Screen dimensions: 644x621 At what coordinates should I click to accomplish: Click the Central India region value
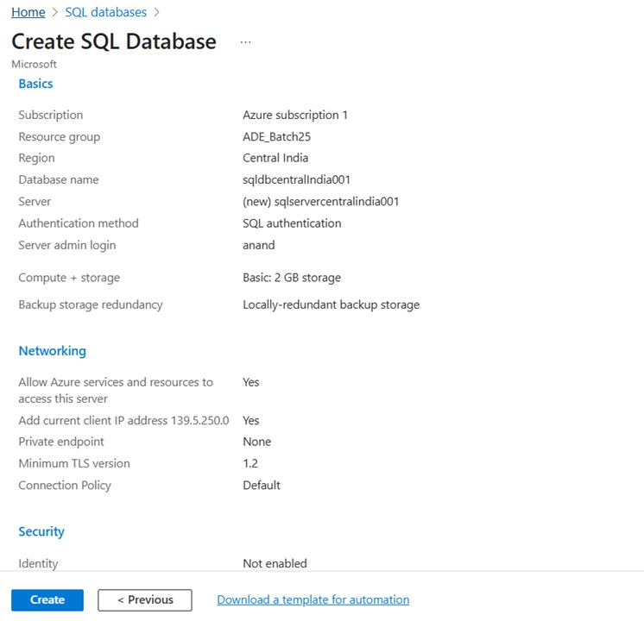pyautogui.click(x=275, y=158)
